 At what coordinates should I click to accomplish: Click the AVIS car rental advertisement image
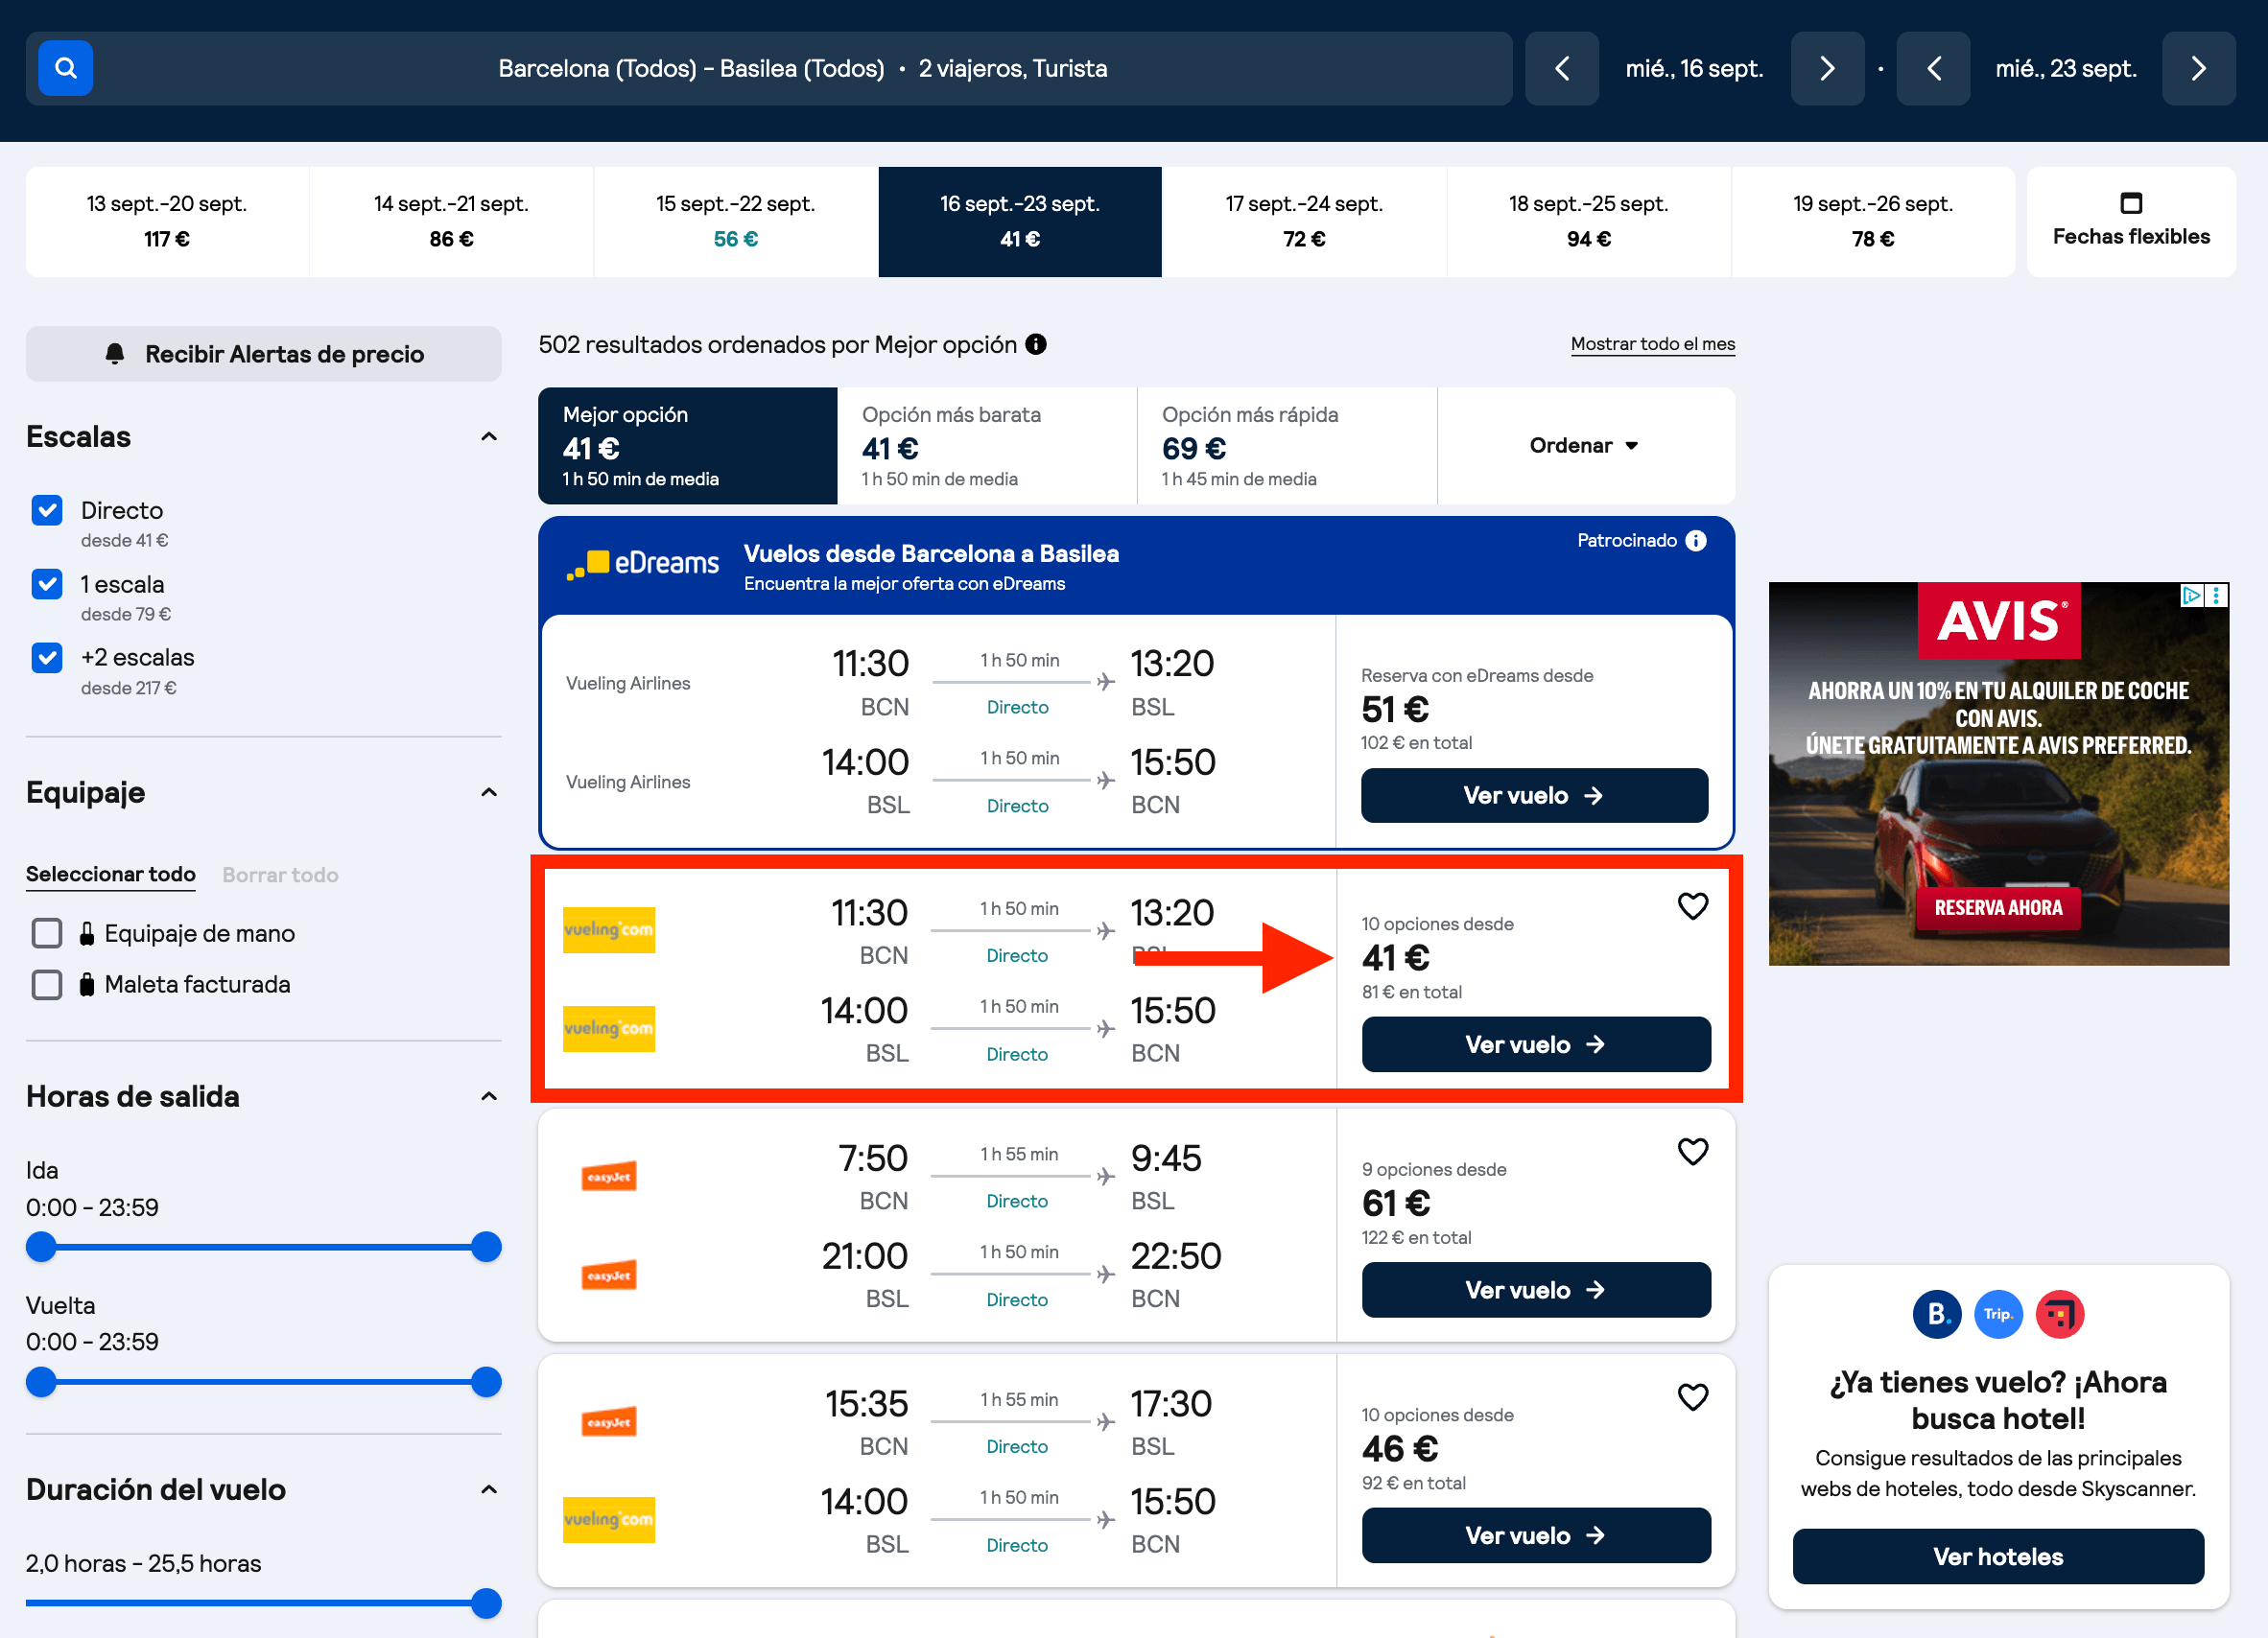pos(1998,774)
